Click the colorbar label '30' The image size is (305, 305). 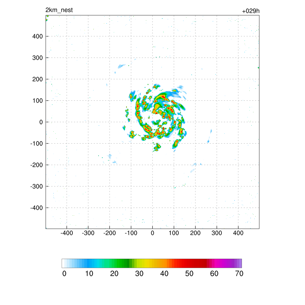[139, 274]
